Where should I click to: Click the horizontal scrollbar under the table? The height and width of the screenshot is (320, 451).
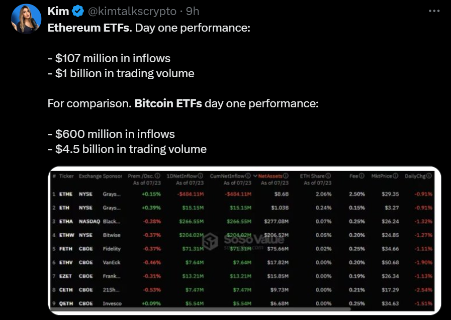[x=201, y=309]
